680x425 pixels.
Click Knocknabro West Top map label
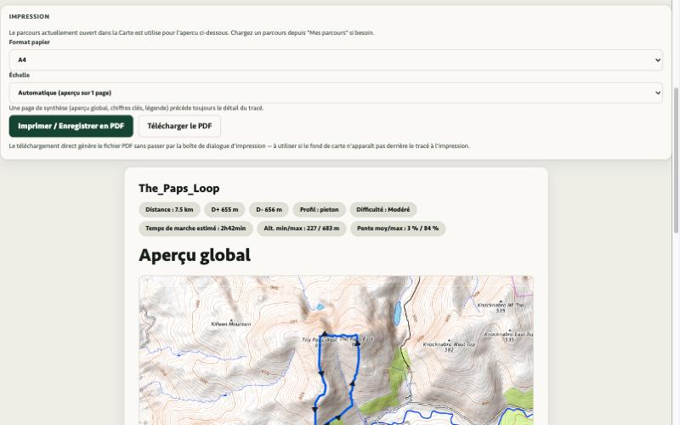click(449, 347)
